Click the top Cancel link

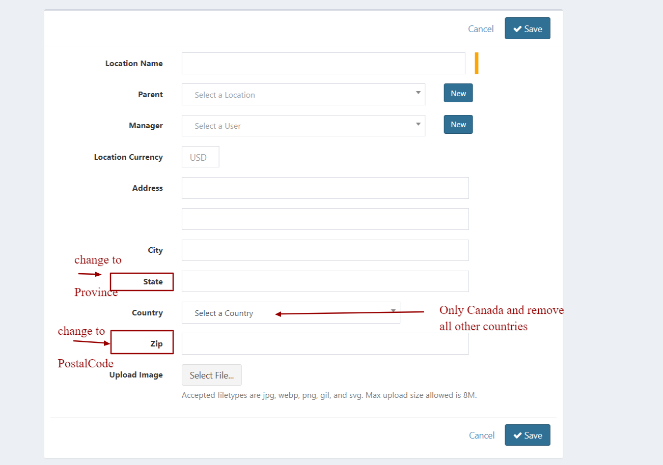[481, 29]
